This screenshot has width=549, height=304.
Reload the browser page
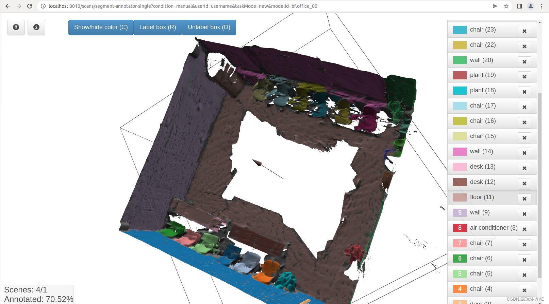pos(30,6)
